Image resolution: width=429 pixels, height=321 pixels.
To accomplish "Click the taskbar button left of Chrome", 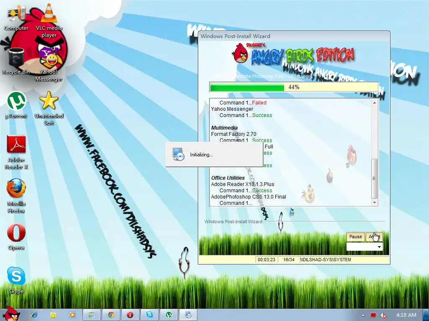I will (x=92, y=315).
